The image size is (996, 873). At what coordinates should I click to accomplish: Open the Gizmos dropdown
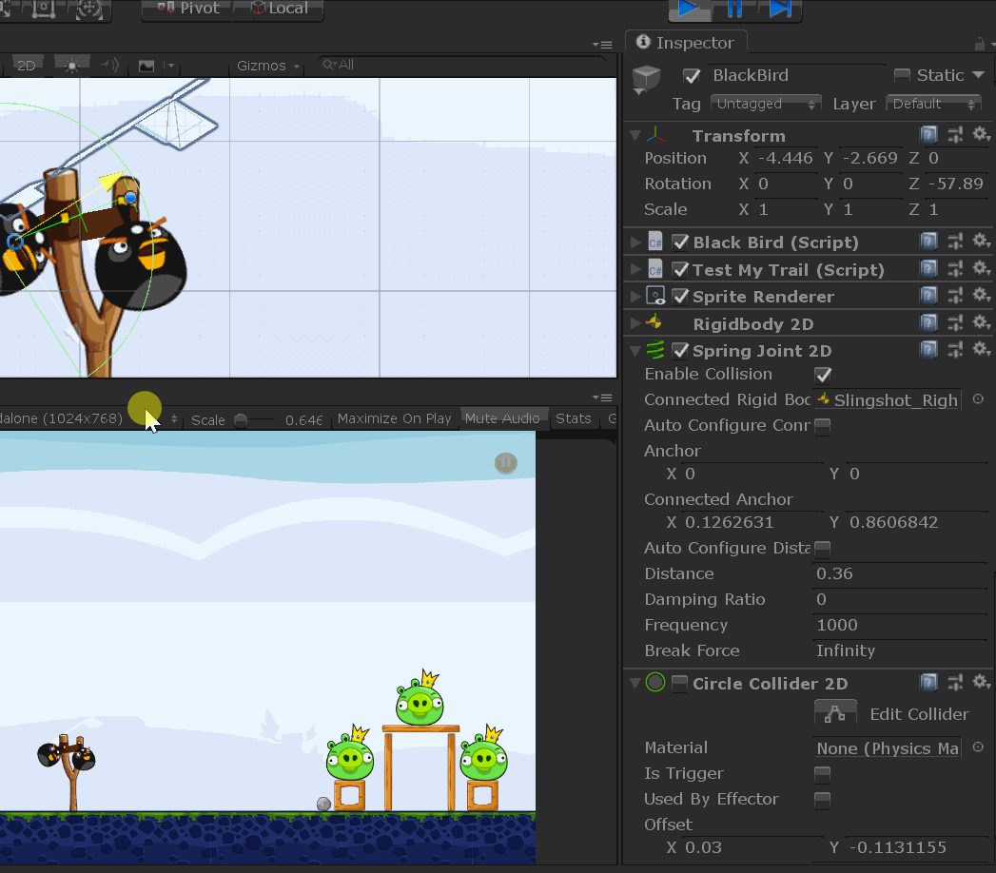pyautogui.click(x=267, y=66)
